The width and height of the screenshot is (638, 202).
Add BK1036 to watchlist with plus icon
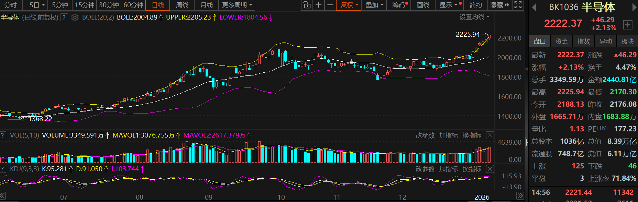627,25
